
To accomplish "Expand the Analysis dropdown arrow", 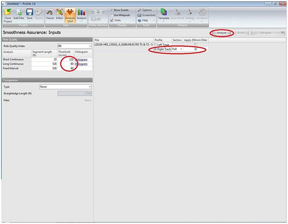I will click(81, 21).
